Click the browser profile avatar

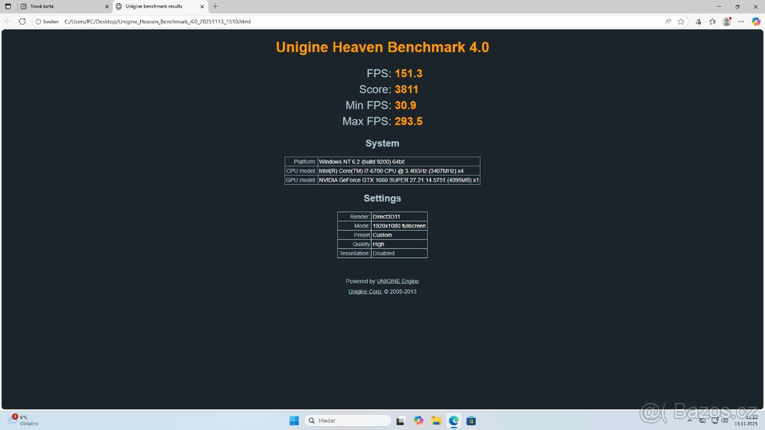tap(727, 21)
